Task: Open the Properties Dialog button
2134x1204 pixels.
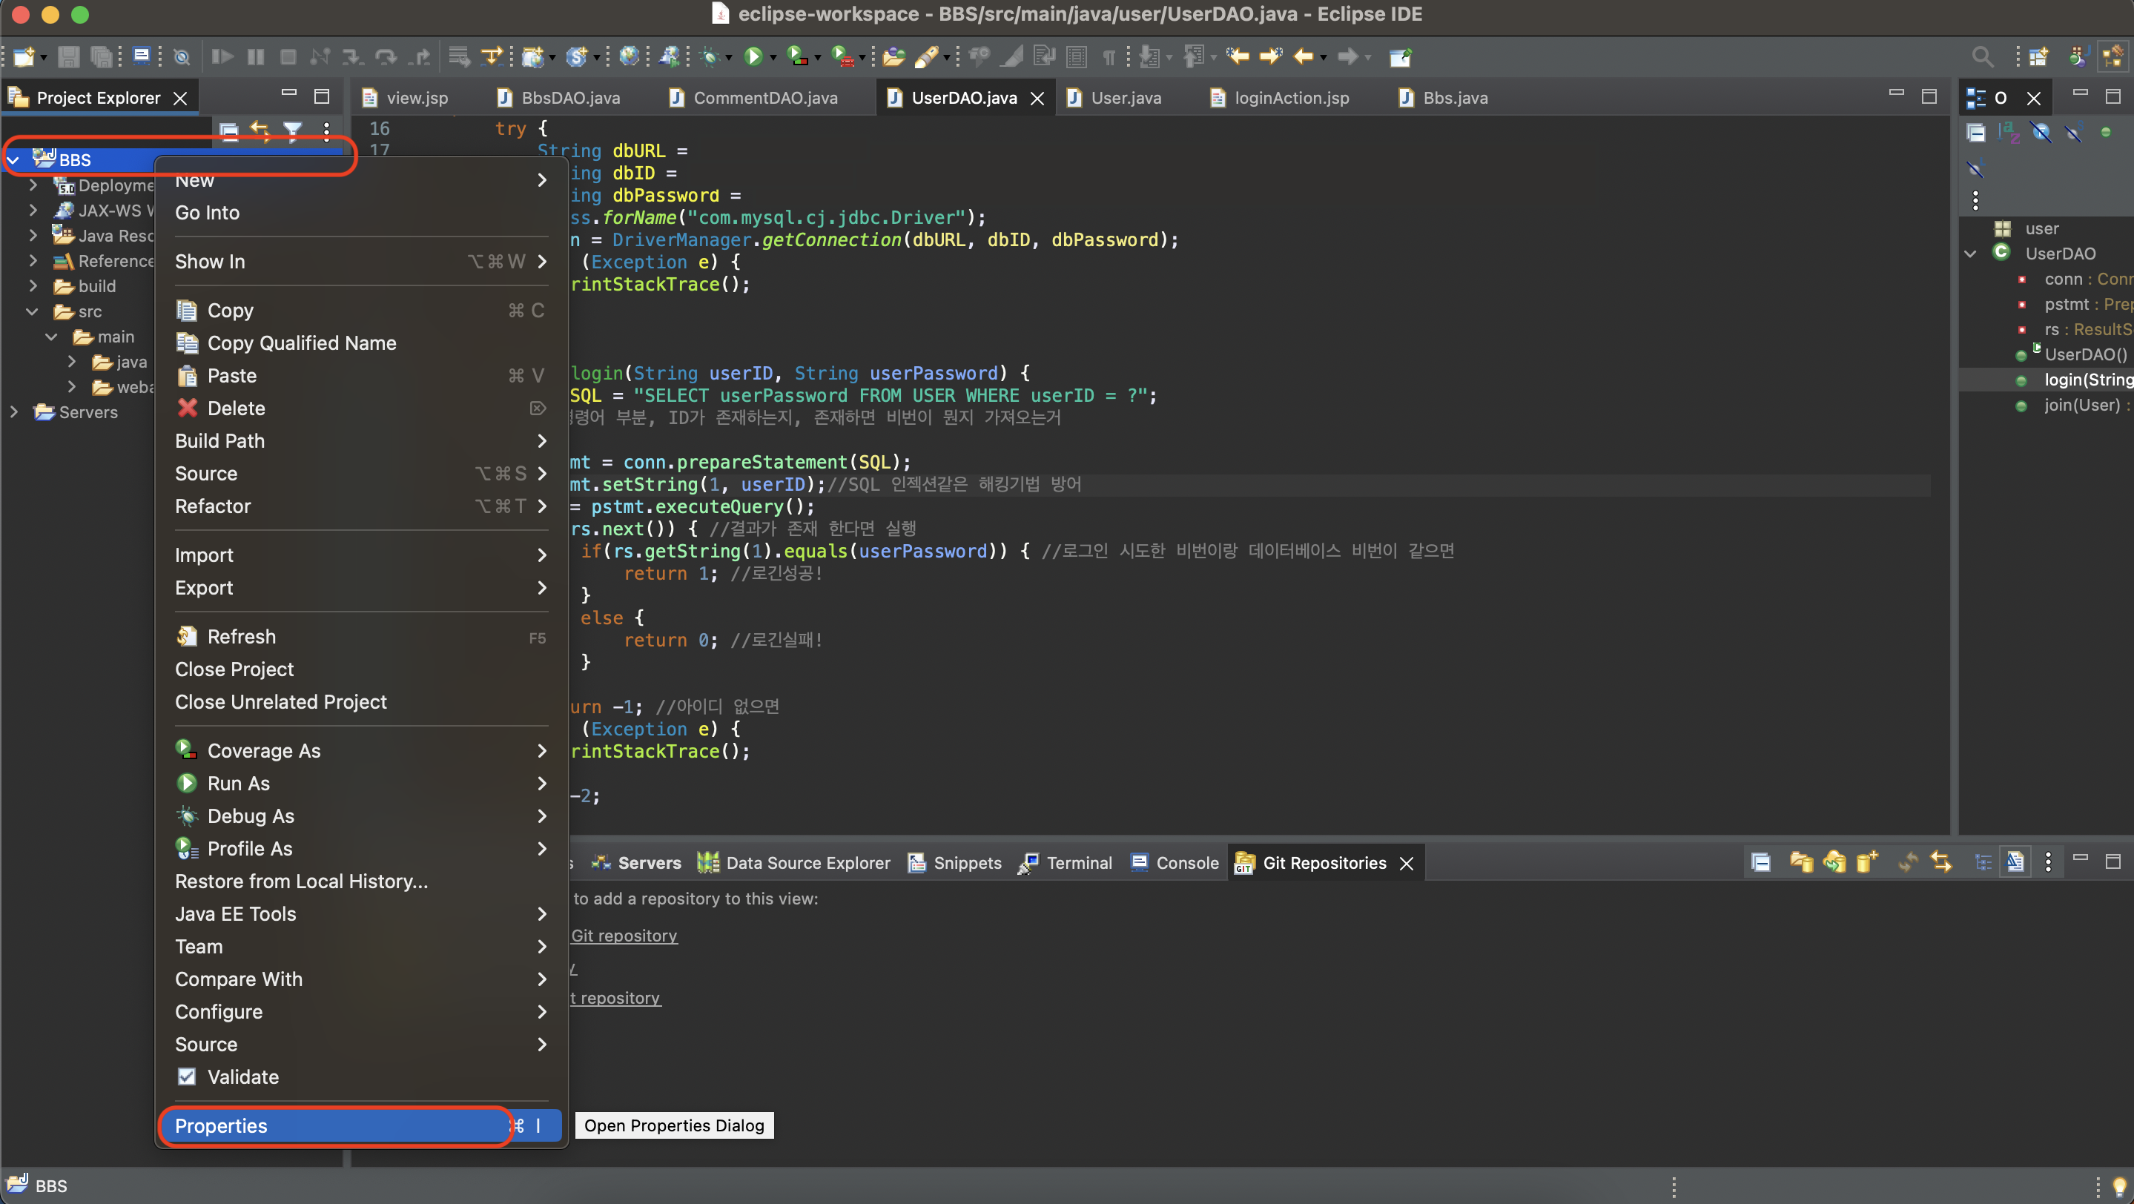Action: [674, 1125]
